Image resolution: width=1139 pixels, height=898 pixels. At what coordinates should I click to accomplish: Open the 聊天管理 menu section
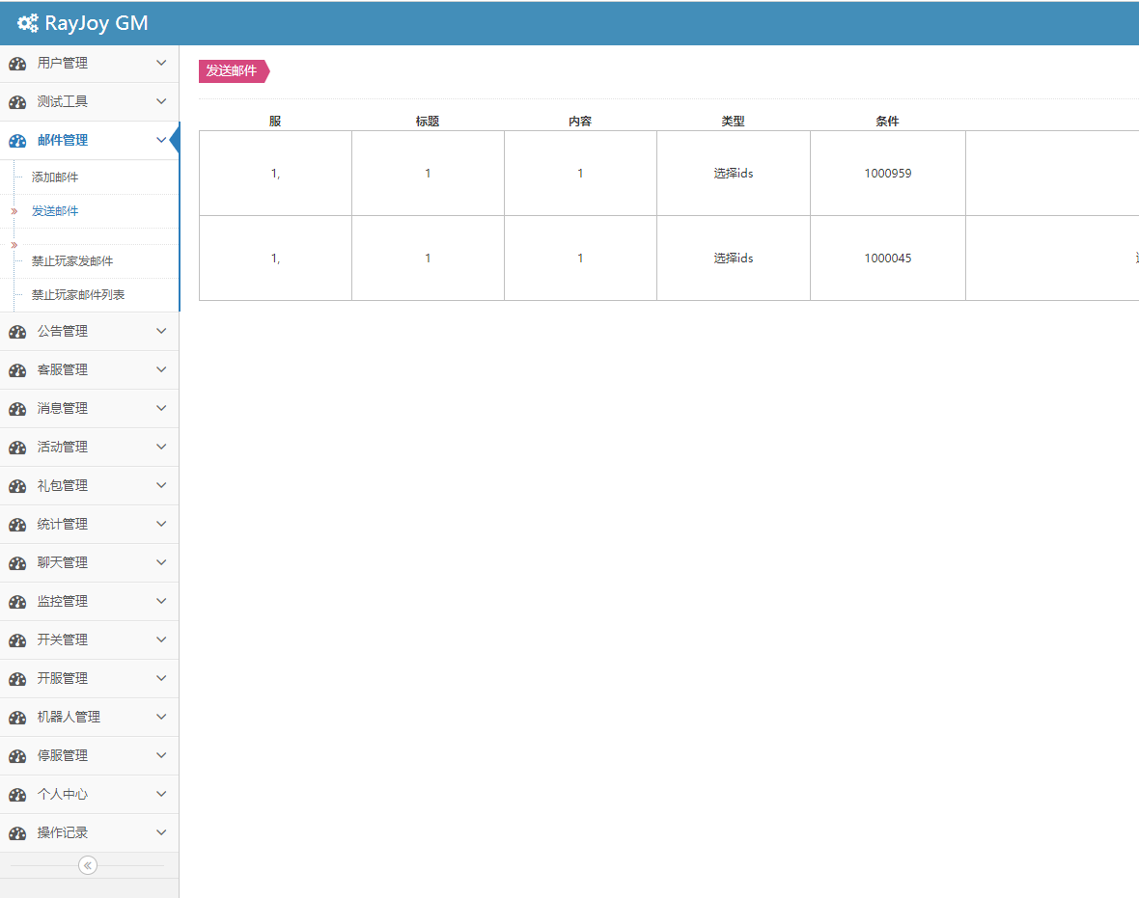point(63,562)
